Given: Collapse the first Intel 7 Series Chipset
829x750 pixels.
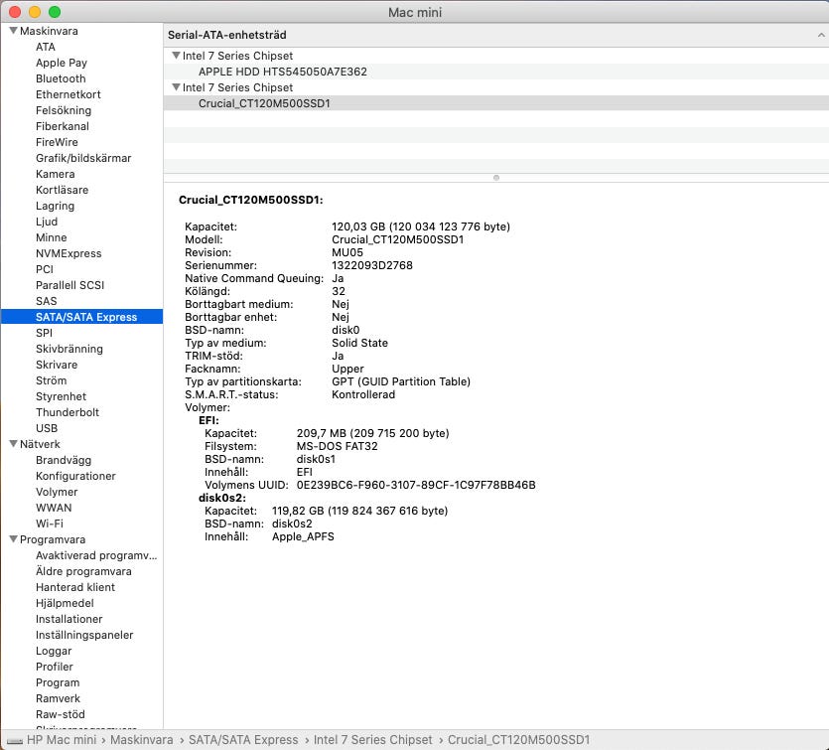Looking at the screenshot, I should coord(176,56).
